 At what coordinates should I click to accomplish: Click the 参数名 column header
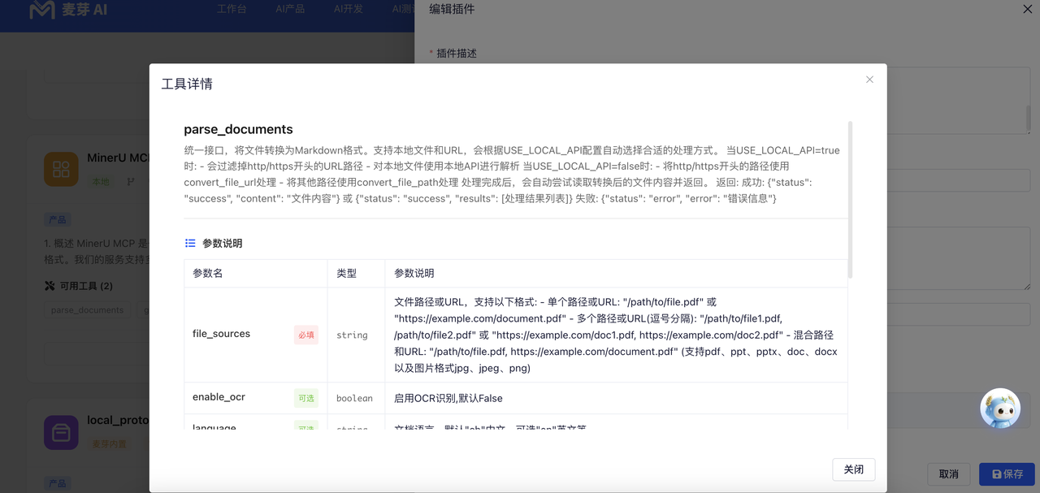[208, 273]
